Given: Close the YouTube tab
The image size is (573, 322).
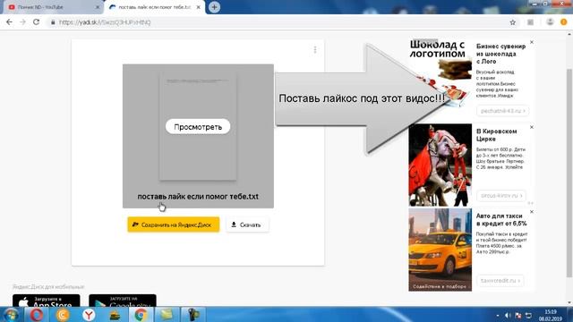Looking at the screenshot, I should click(x=98, y=7).
